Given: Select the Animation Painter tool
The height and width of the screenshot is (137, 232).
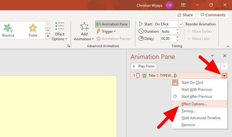Looking at the screenshot, I should pos(114,39).
